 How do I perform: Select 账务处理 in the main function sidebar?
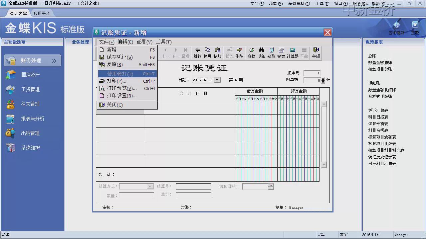33,60
